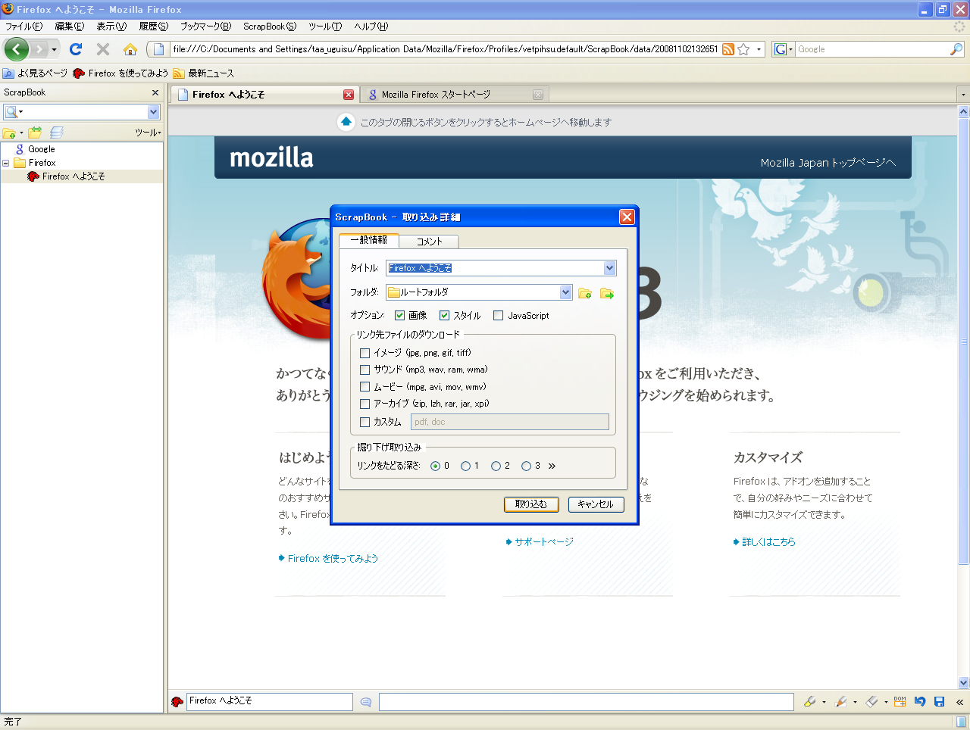The height and width of the screenshot is (730, 970).
Task: Check the イメージ (jpg, png, gif, tiff) option
Action: 365,353
